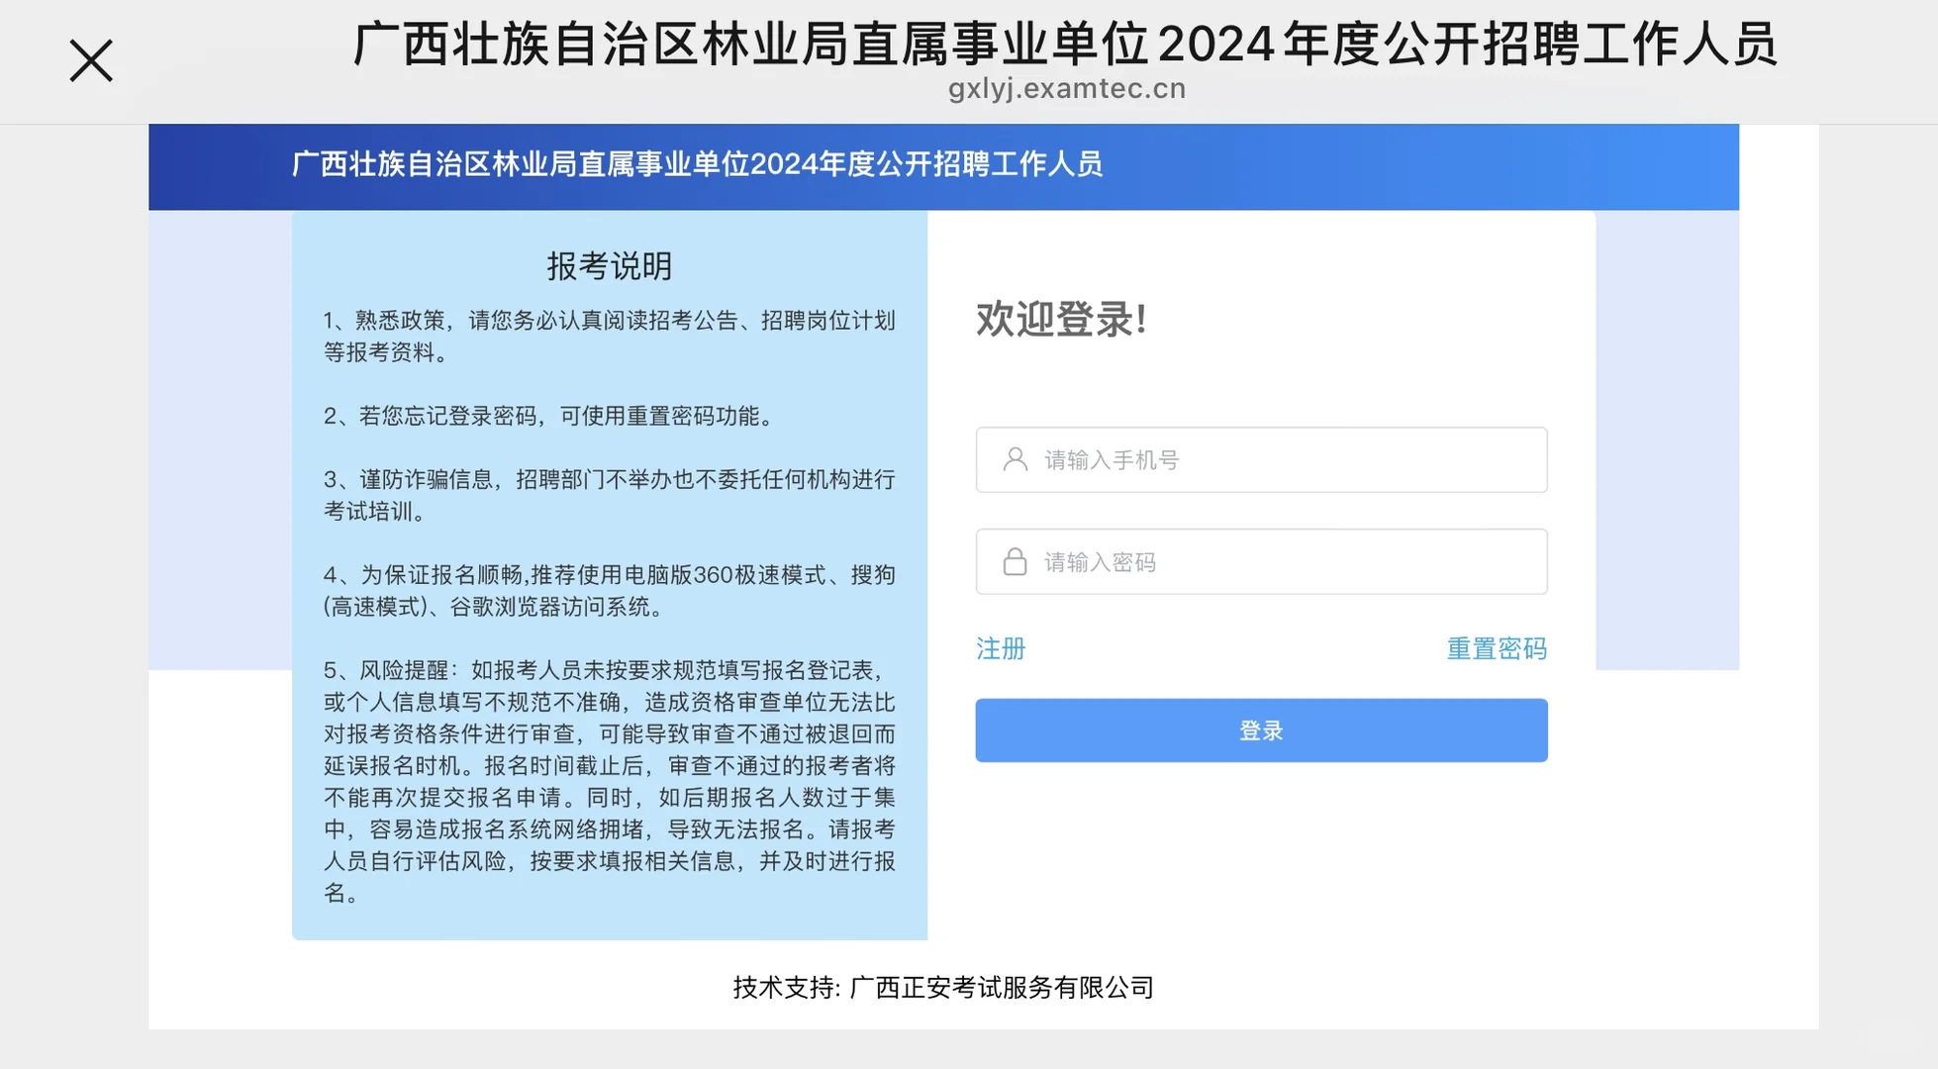The image size is (1938, 1069).
Task: Click the phone silhouette icon beside 请输入手机号
Action: tap(1013, 458)
